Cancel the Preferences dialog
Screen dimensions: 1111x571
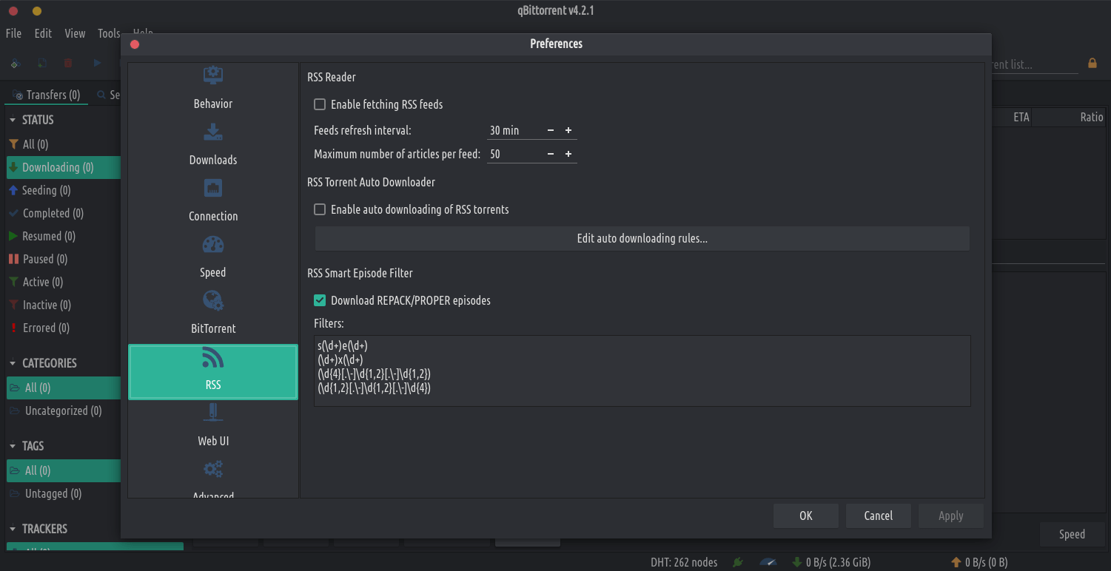[x=879, y=516]
